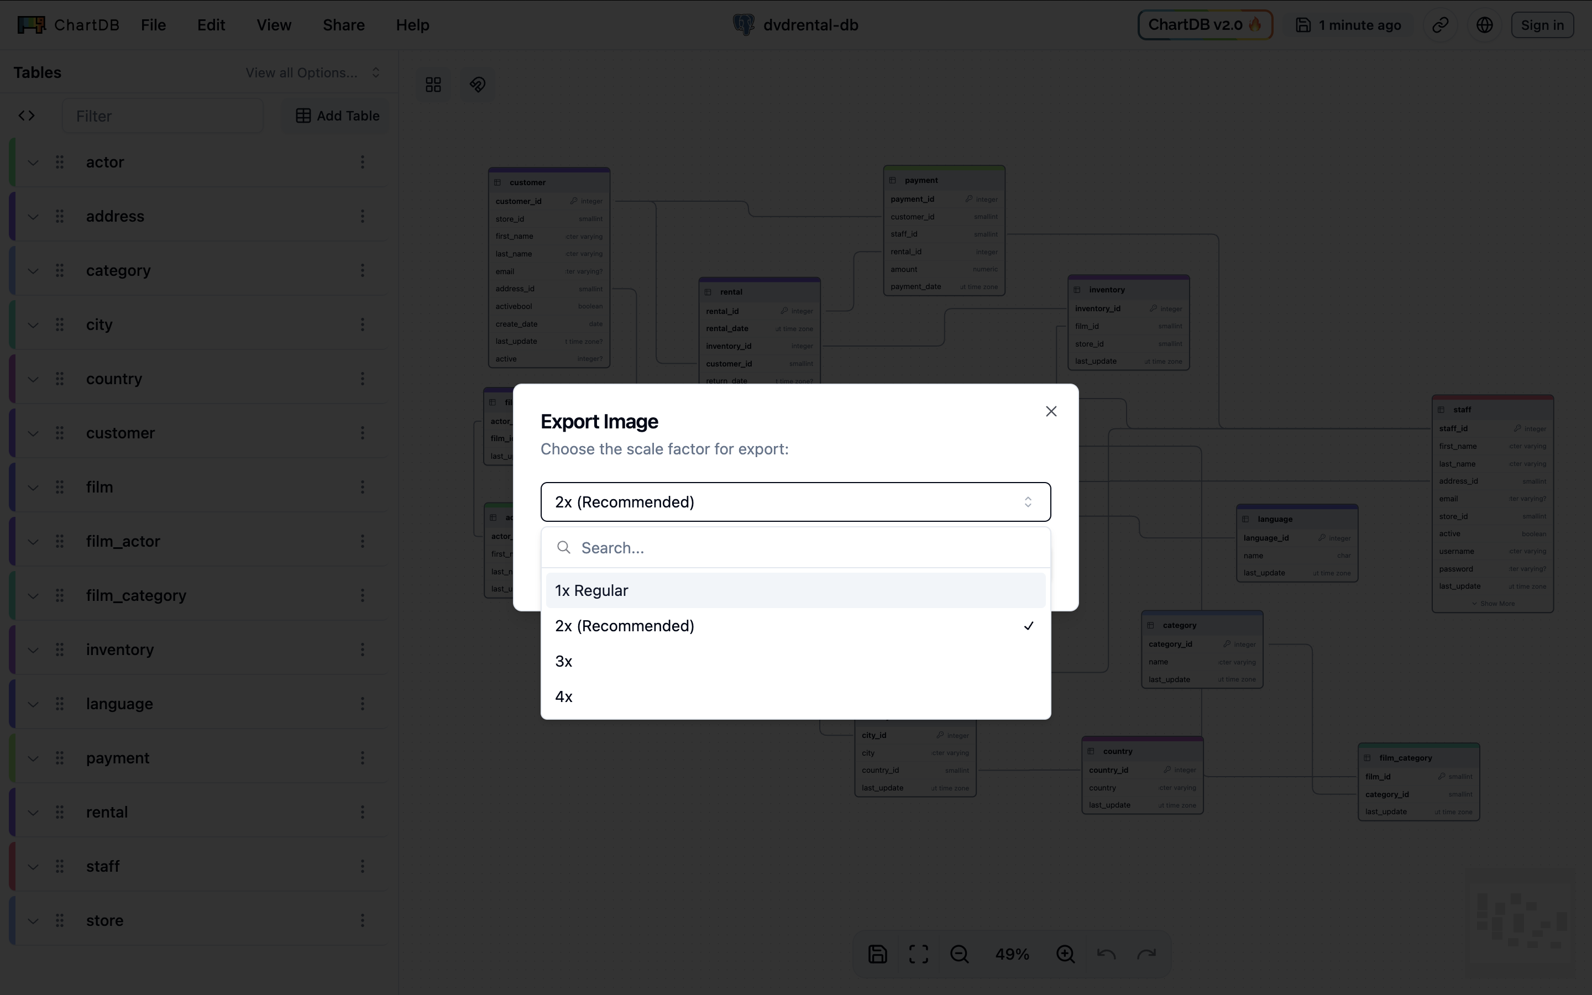Screen dimensions: 1592x995
Task: Click the zoom in magnifier icon
Action: pyautogui.click(x=1065, y=954)
